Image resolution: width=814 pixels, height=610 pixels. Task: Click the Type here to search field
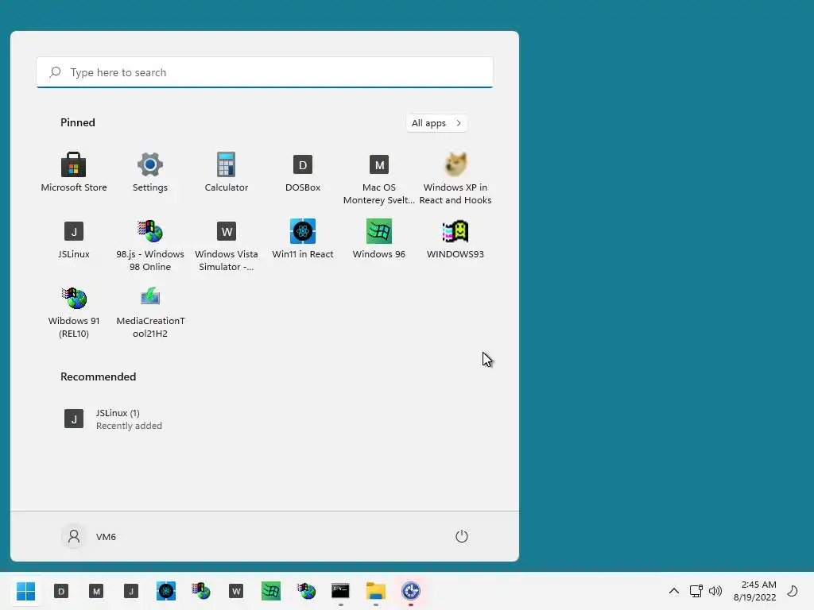click(x=265, y=72)
